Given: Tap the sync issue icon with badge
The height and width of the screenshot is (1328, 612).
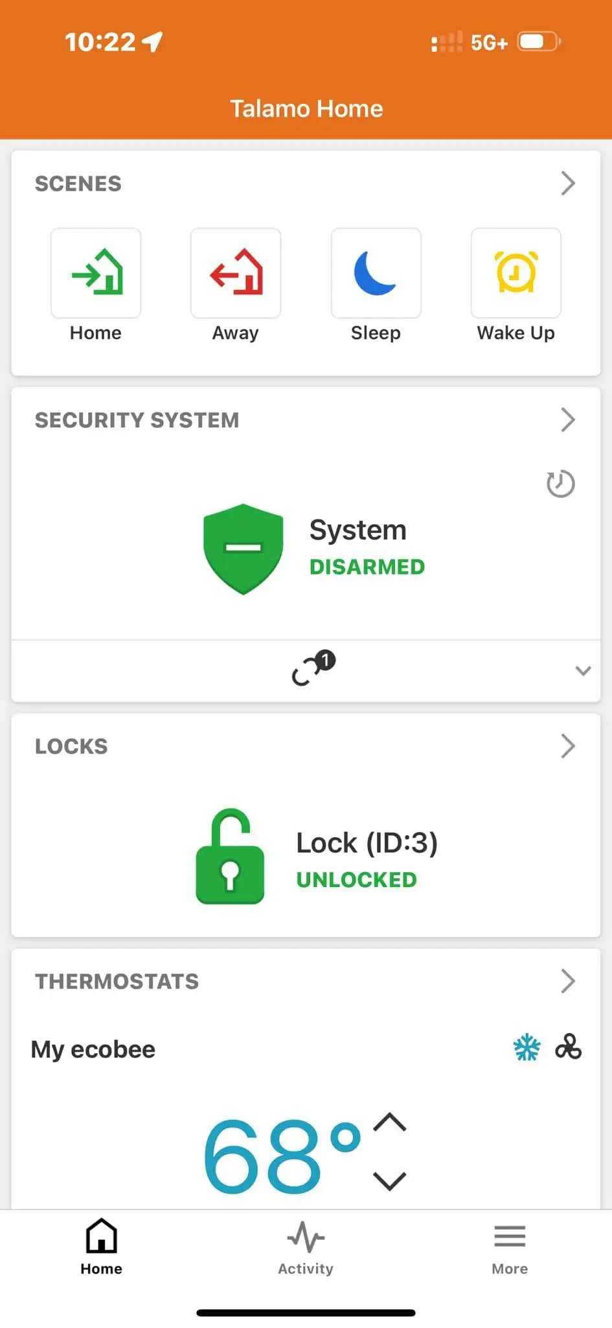Looking at the screenshot, I should click(x=313, y=668).
